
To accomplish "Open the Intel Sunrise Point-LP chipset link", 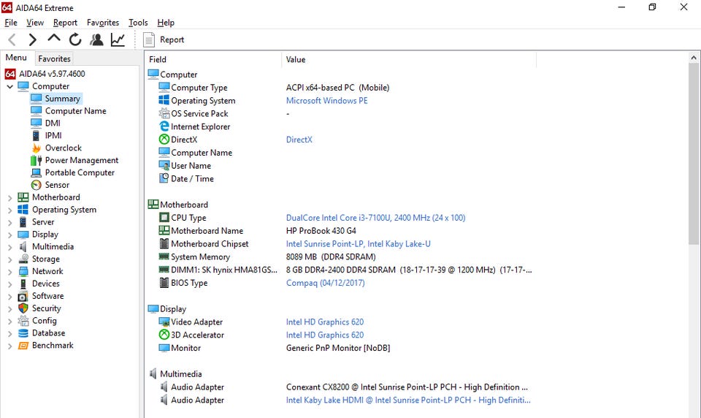I will 358,244.
